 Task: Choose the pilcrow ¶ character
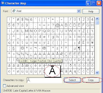click(79, 48)
